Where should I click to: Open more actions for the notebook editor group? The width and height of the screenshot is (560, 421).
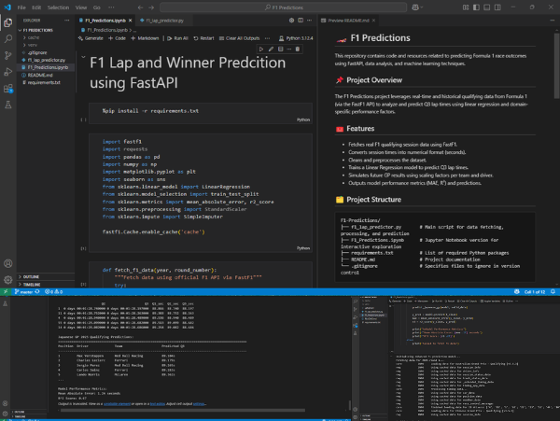[x=309, y=21]
